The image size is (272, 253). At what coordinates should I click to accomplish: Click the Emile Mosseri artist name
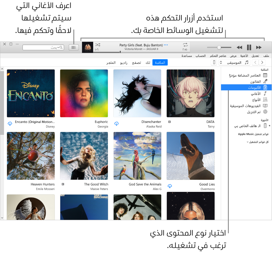point(45,189)
